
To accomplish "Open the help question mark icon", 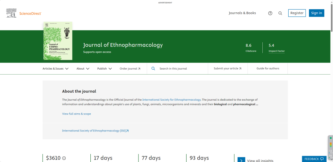I will (270, 13).
